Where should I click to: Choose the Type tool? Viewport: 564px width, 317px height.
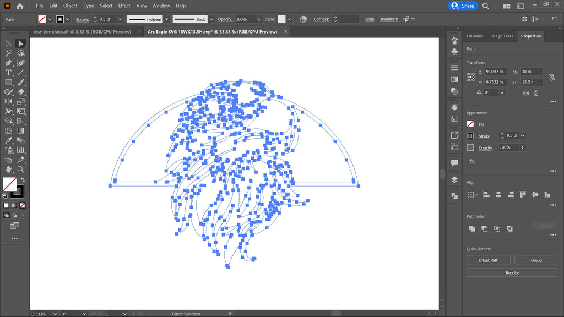[8, 73]
